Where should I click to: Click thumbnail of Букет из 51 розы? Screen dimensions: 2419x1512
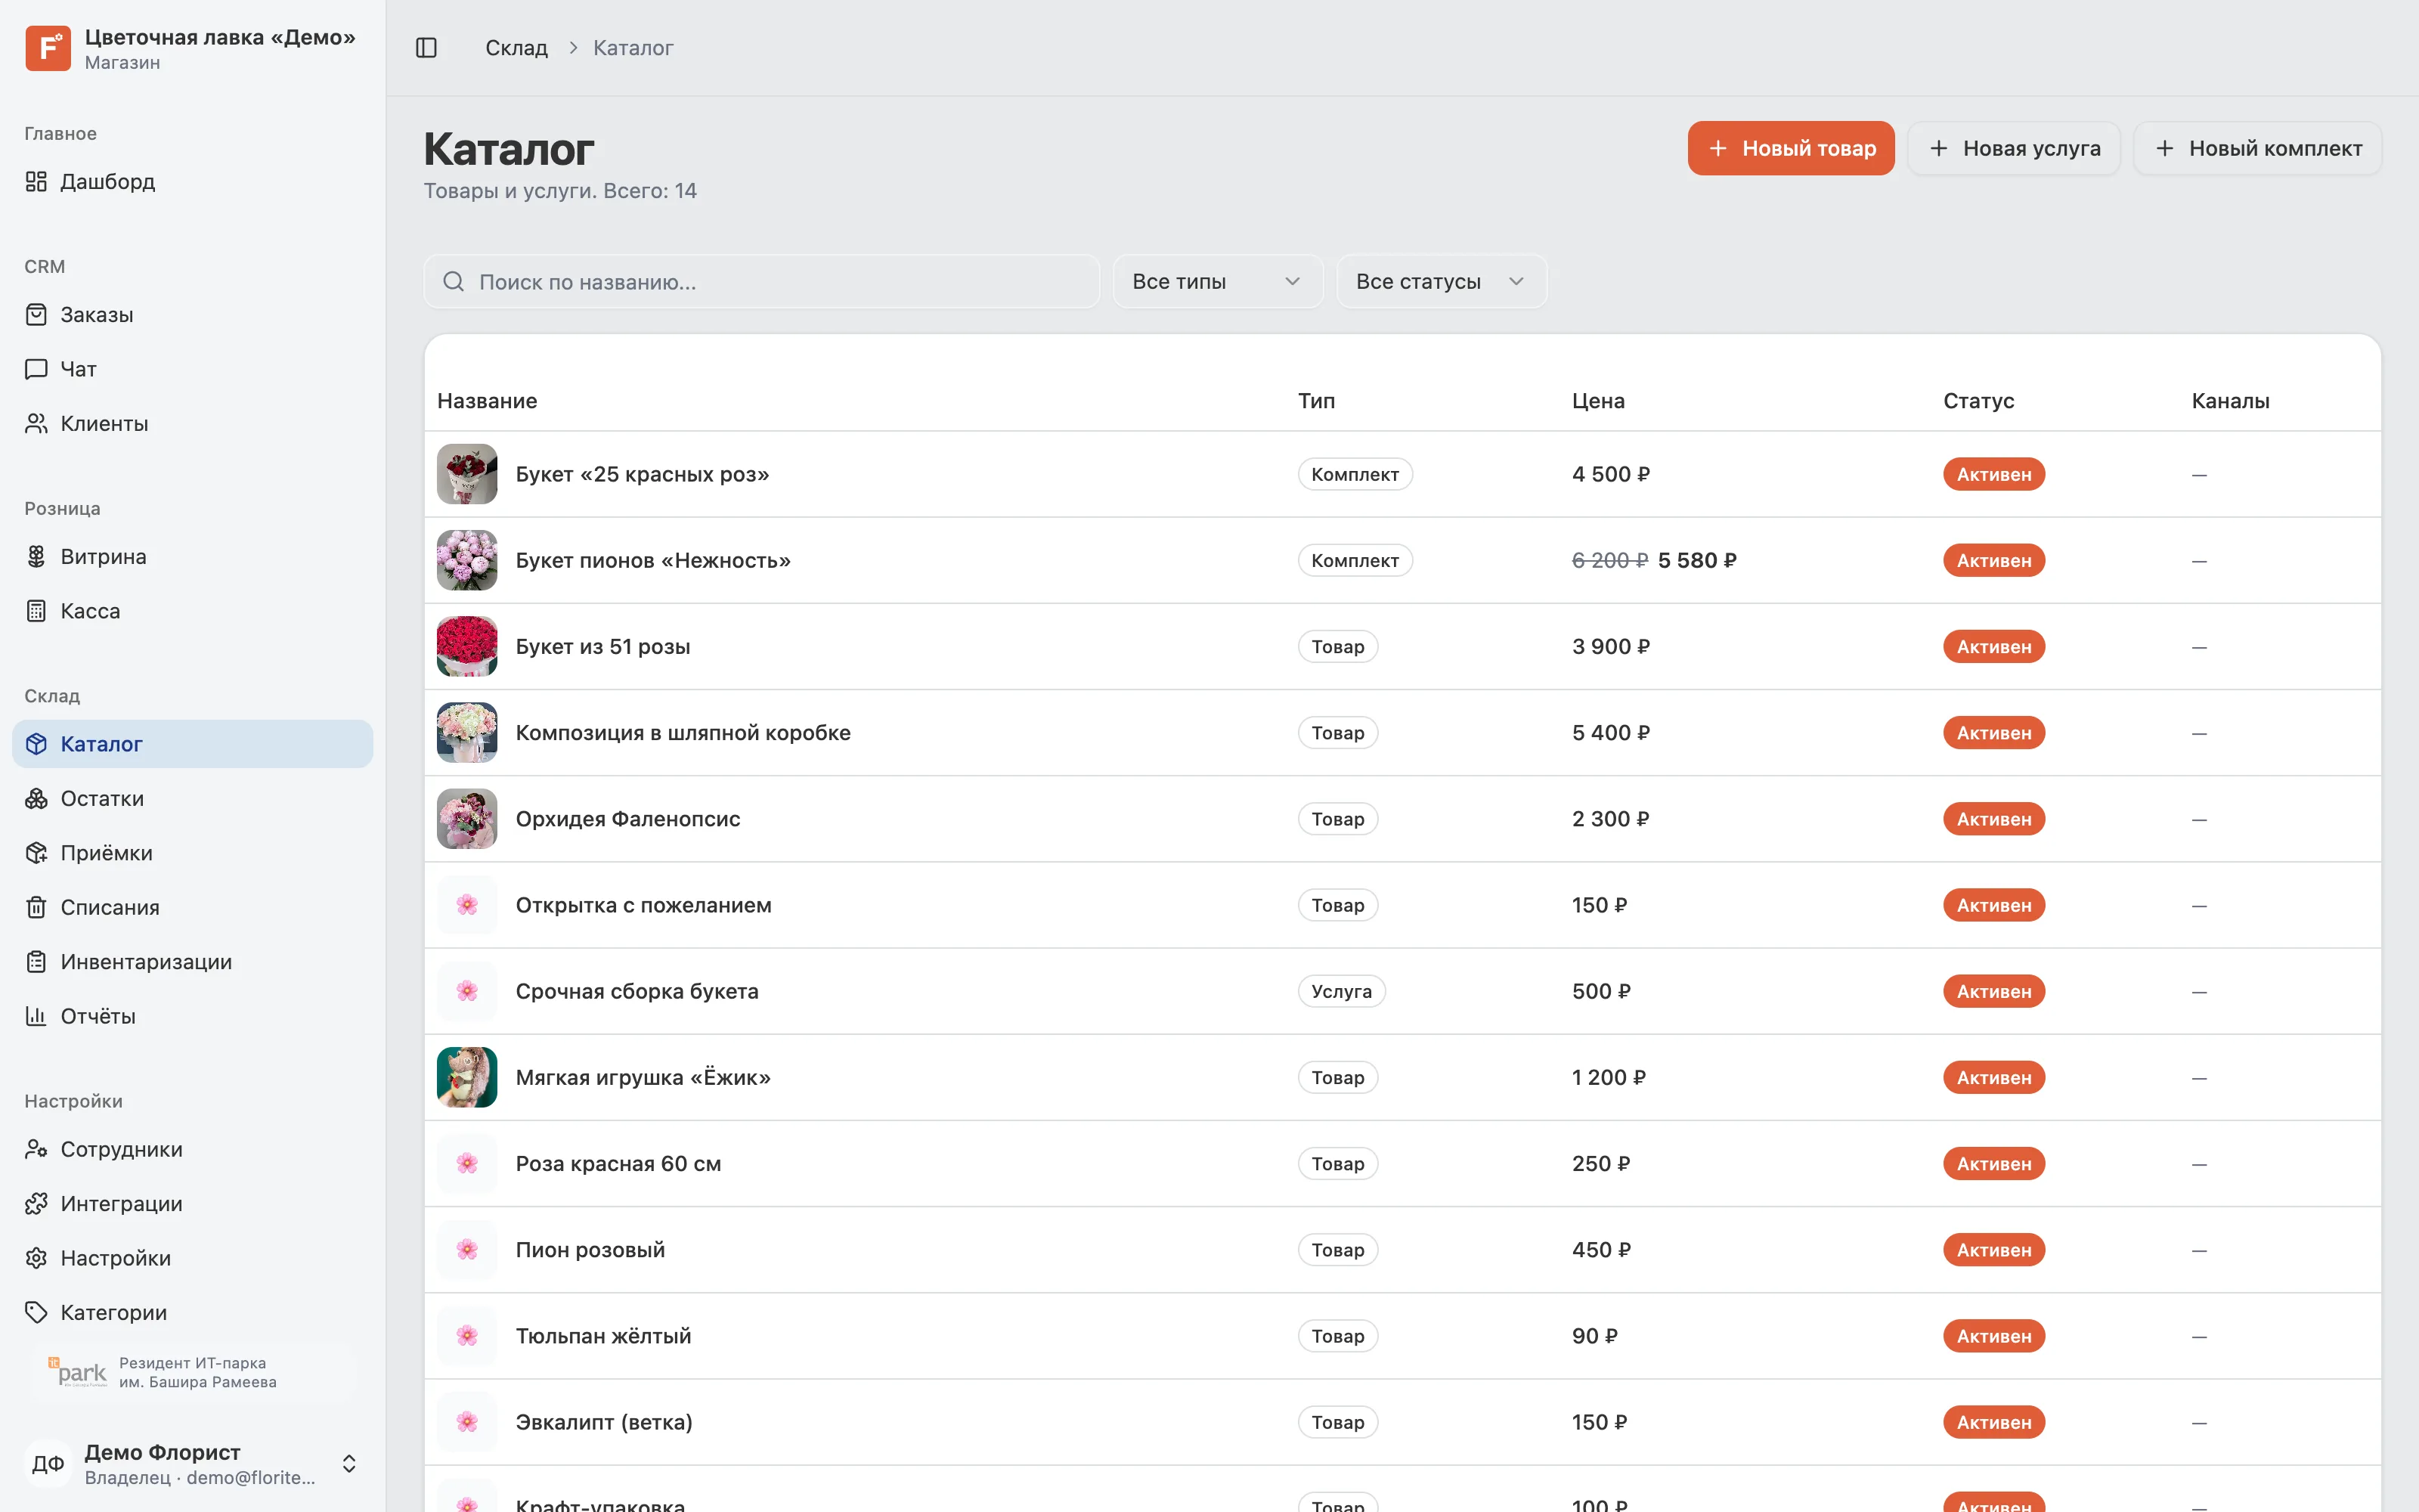click(467, 646)
